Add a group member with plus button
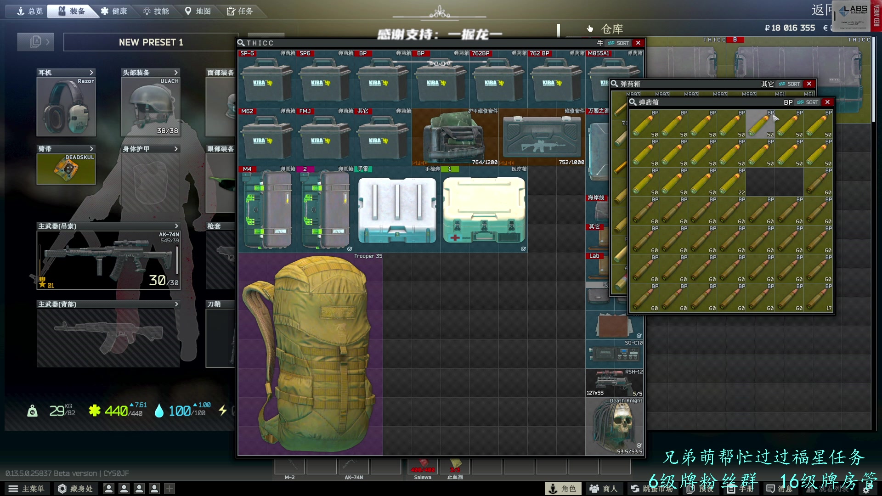Image resolution: width=882 pixels, height=496 pixels. point(170,489)
